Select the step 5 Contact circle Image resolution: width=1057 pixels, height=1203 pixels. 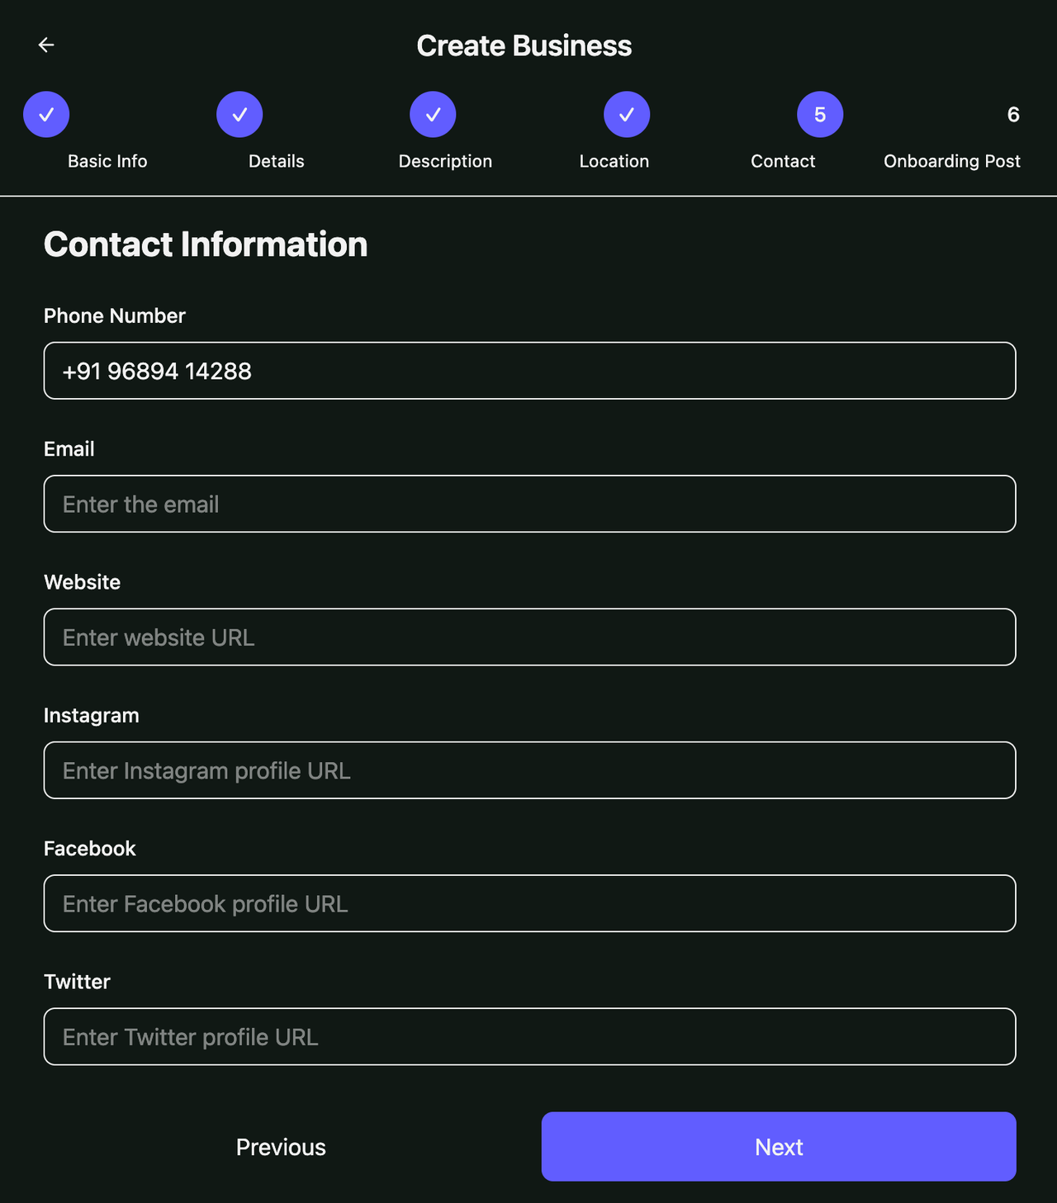coord(820,115)
